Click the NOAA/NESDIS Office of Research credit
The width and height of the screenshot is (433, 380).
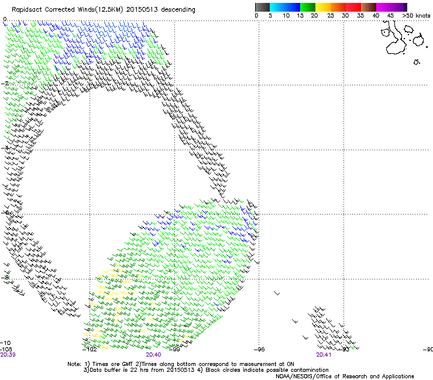click(345, 376)
